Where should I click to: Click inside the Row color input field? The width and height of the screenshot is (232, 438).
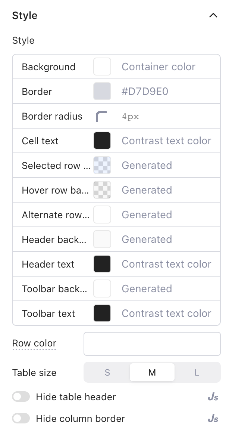(152, 343)
